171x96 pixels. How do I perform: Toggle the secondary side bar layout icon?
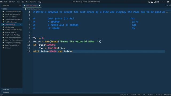point(155,2)
